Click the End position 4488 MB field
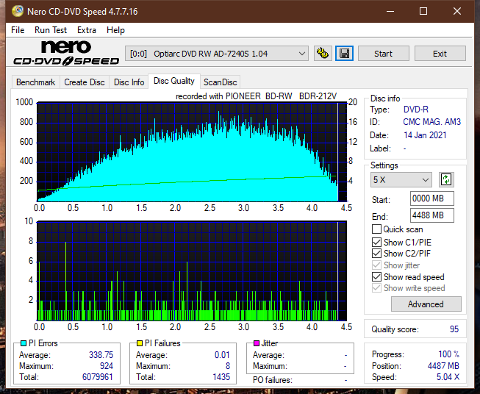Viewport: 480px width, 394px height. tap(431, 215)
